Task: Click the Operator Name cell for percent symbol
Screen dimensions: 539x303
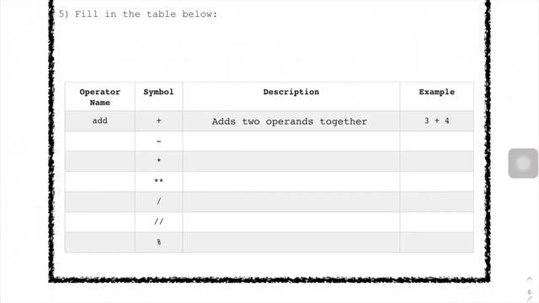Action: pyautogui.click(x=99, y=242)
